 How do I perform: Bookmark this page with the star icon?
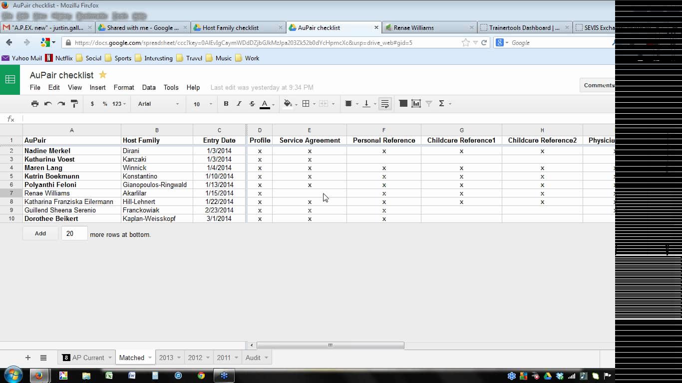(466, 43)
